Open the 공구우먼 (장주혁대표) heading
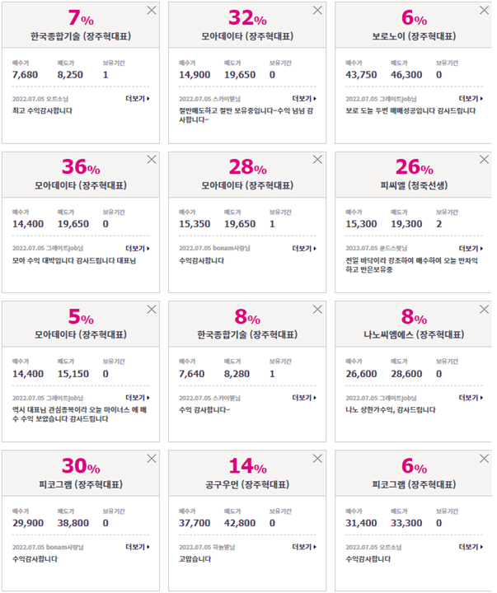Viewport: 497px width, 593px height. click(247, 484)
